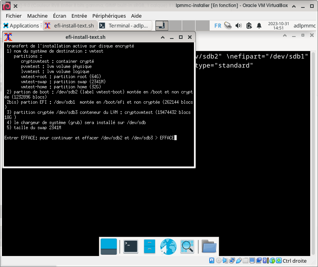Click the show desktop dock icon
Screen dimensions: 318x267
(109, 246)
